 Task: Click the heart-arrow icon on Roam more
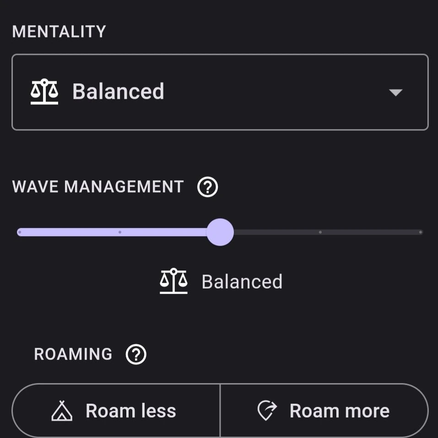click(x=267, y=411)
